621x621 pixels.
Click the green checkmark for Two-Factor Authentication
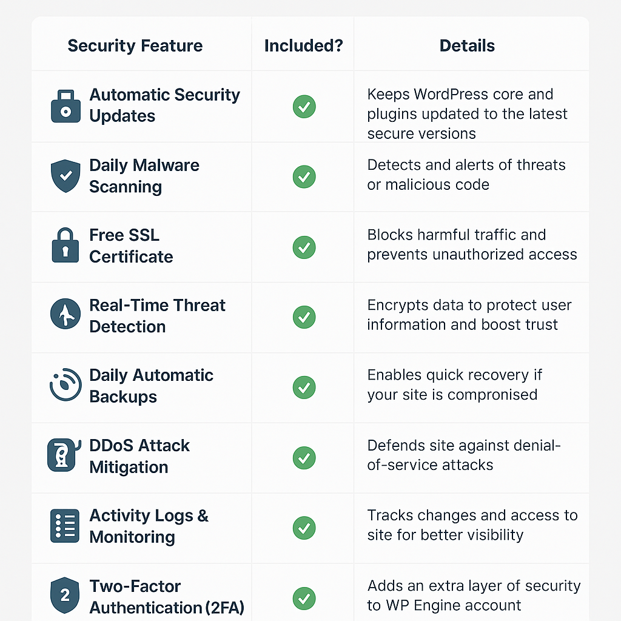coord(304,599)
